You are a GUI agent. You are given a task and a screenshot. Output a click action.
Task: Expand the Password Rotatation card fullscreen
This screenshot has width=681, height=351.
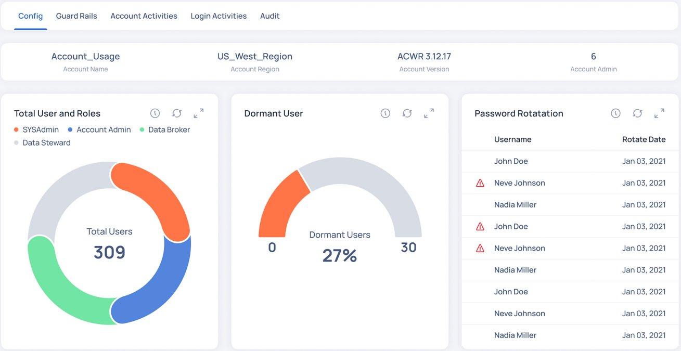coord(659,113)
